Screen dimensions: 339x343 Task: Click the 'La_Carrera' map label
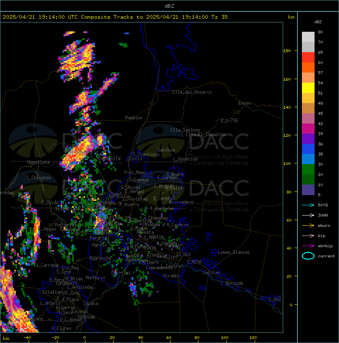point(46,265)
